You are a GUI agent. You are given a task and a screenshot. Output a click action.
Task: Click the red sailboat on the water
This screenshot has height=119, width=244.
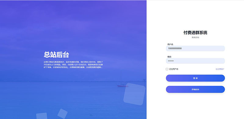[123, 86]
